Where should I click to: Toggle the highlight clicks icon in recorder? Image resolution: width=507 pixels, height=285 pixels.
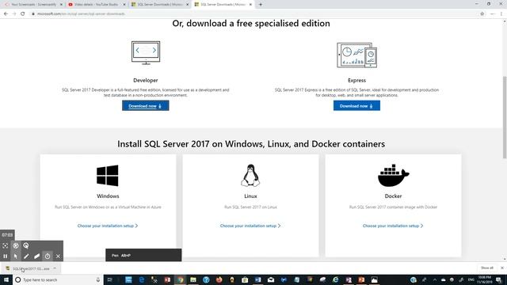16,245
